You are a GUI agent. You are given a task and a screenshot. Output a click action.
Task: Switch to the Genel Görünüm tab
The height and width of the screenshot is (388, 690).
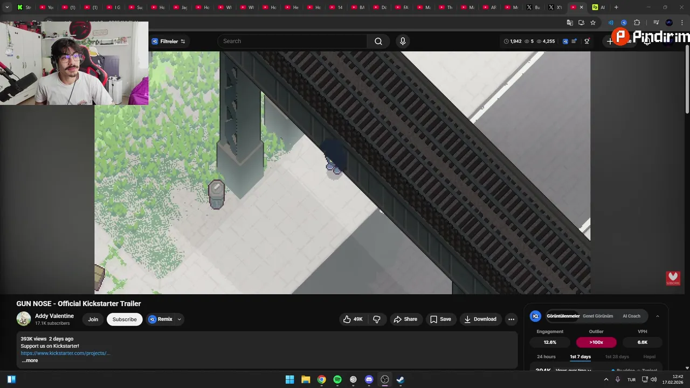598,316
